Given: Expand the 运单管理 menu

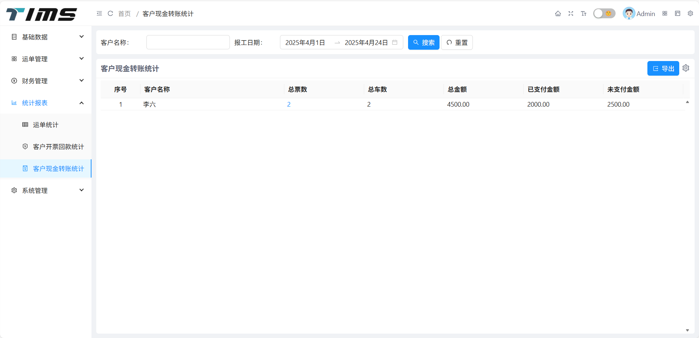Looking at the screenshot, I should coord(48,59).
